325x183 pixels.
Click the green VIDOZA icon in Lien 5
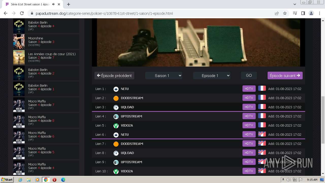tap(116, 126)
